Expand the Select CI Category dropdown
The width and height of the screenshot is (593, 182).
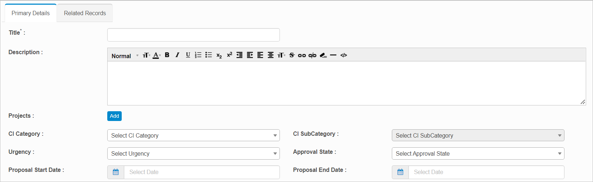tap(193, 135)
